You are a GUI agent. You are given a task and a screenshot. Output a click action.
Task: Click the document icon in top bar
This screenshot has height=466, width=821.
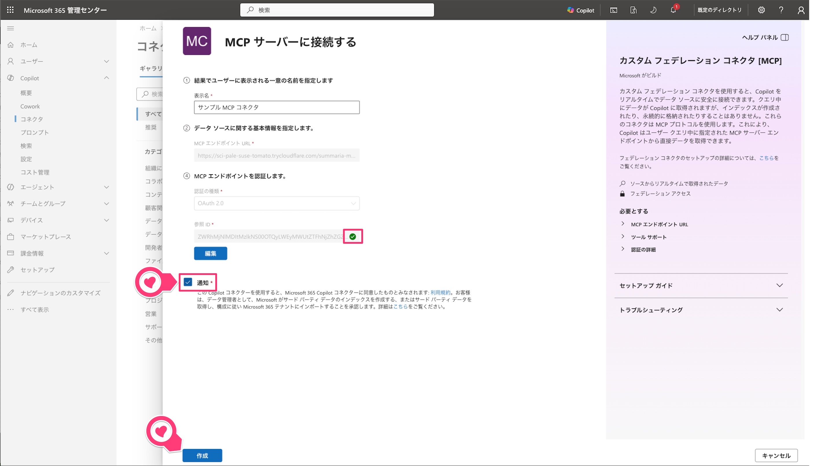tap(633, 10)
